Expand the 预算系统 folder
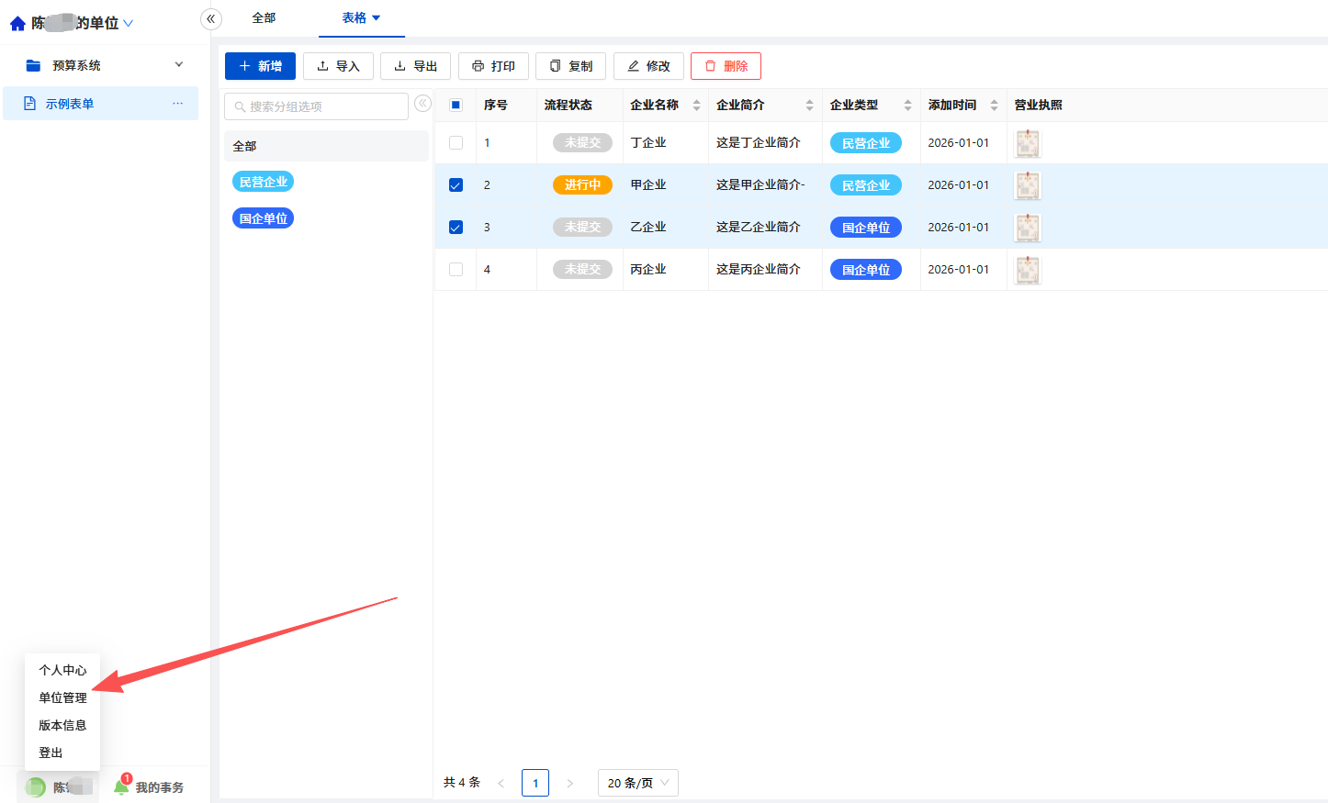The width and height of the screenshot is (1328, 803). 178,65
